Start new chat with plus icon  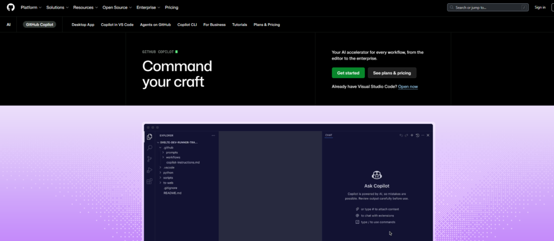412,135
